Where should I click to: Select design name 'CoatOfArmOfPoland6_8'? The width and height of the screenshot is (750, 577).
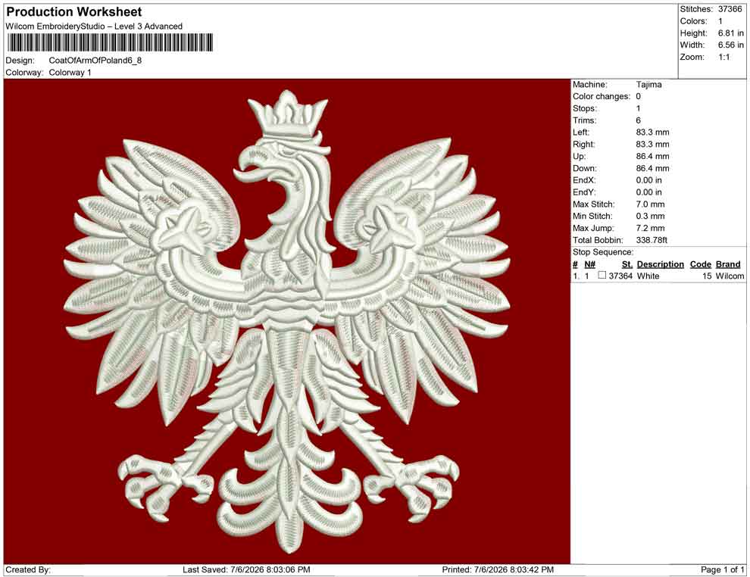point(95,61)
